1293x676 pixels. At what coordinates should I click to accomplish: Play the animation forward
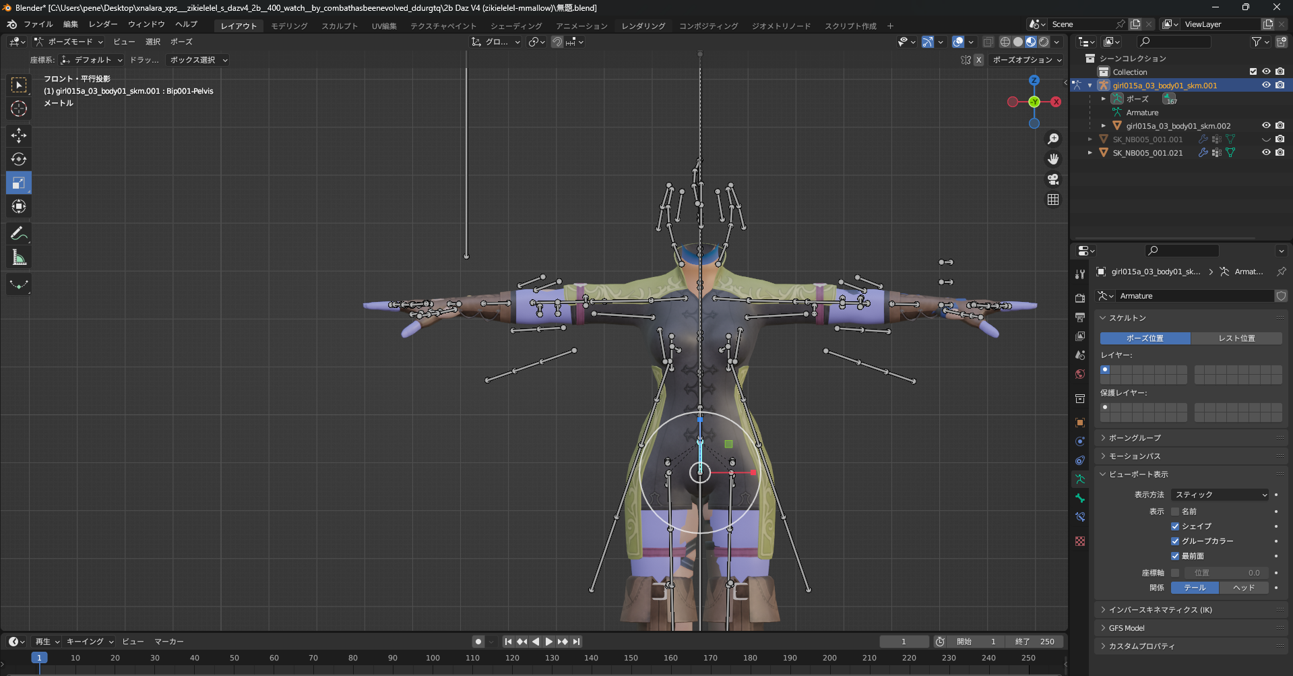click(549, 642)
